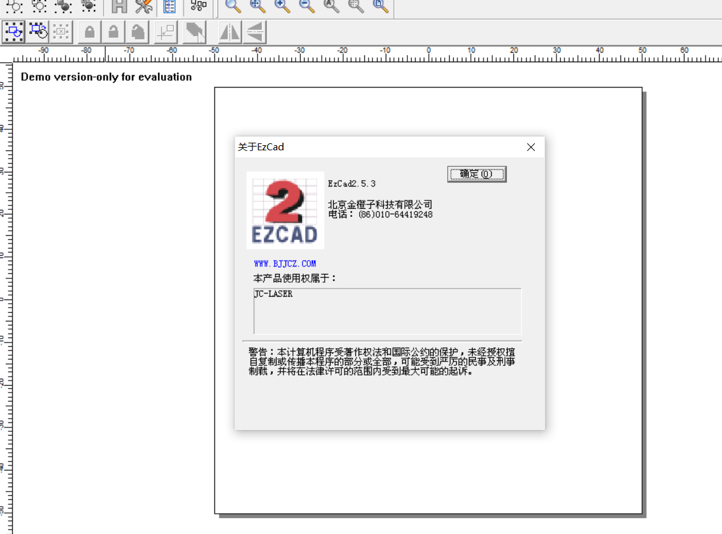
Task: Click the Unlock all objects icon
Action: pos(138,32)
